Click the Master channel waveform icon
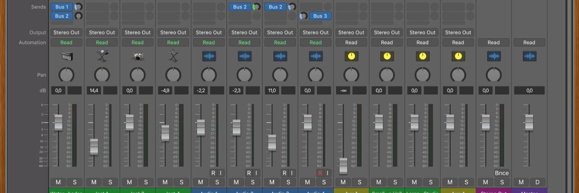Viewport: 579px width, 193px height. (x=529, y=56)
